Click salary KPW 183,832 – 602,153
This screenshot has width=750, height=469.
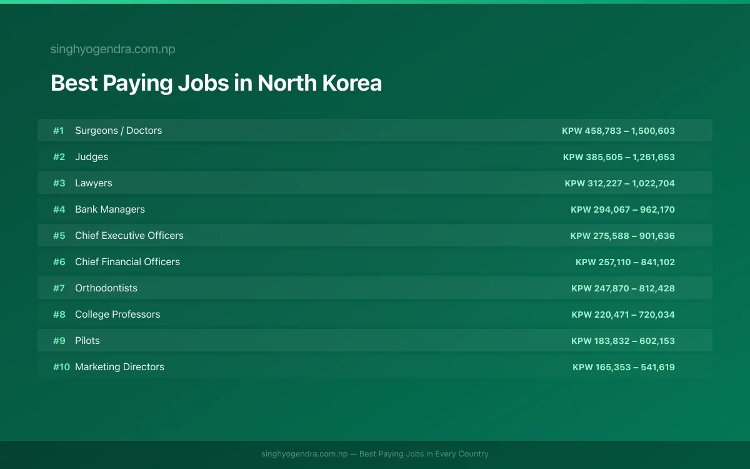623,341
